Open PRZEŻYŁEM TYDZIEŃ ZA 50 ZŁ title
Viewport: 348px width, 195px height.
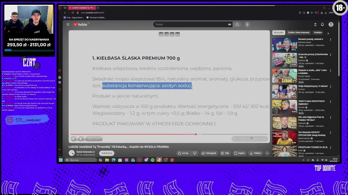[x=313, y=147]
